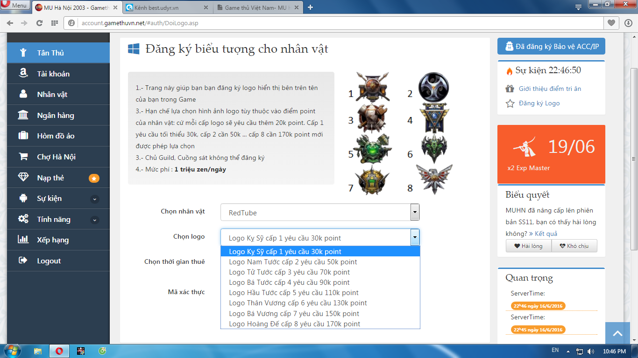Screen dimensions: 638x358
Task: Bookmark page with heart icon
Action: pos(611,23)
